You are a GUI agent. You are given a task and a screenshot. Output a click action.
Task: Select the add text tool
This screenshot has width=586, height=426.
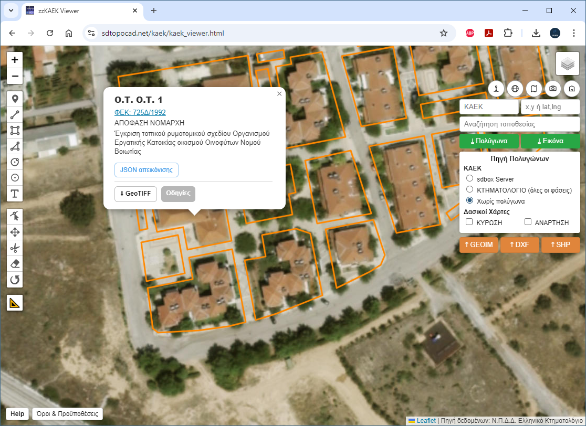(x=15, y=194)
